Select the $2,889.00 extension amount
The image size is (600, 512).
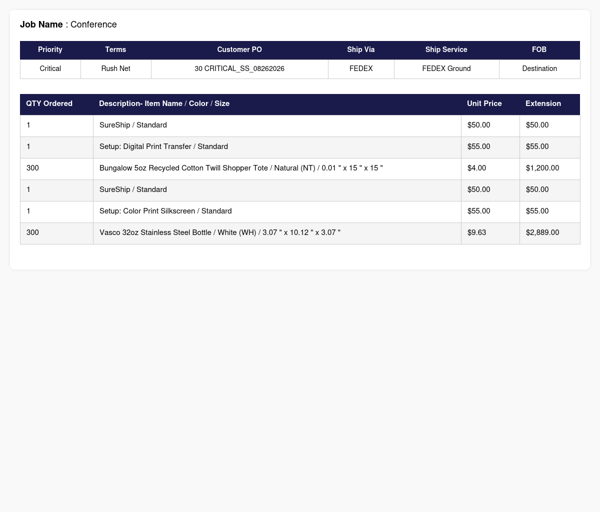click(x=542, y=233)
